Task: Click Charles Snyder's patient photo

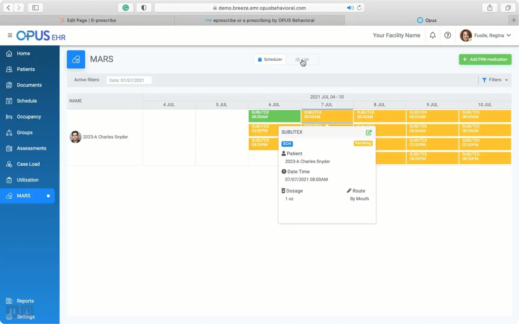Action: click(75, 137)
